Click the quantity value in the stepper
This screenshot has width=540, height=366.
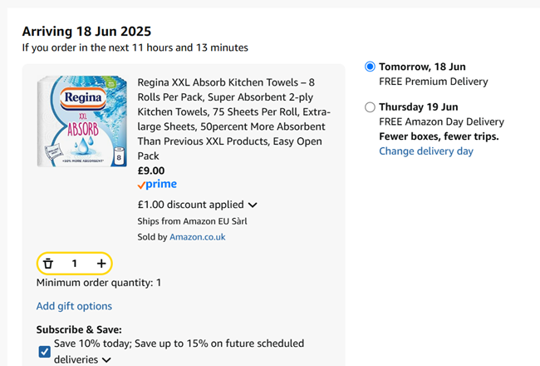pos(74,264)
